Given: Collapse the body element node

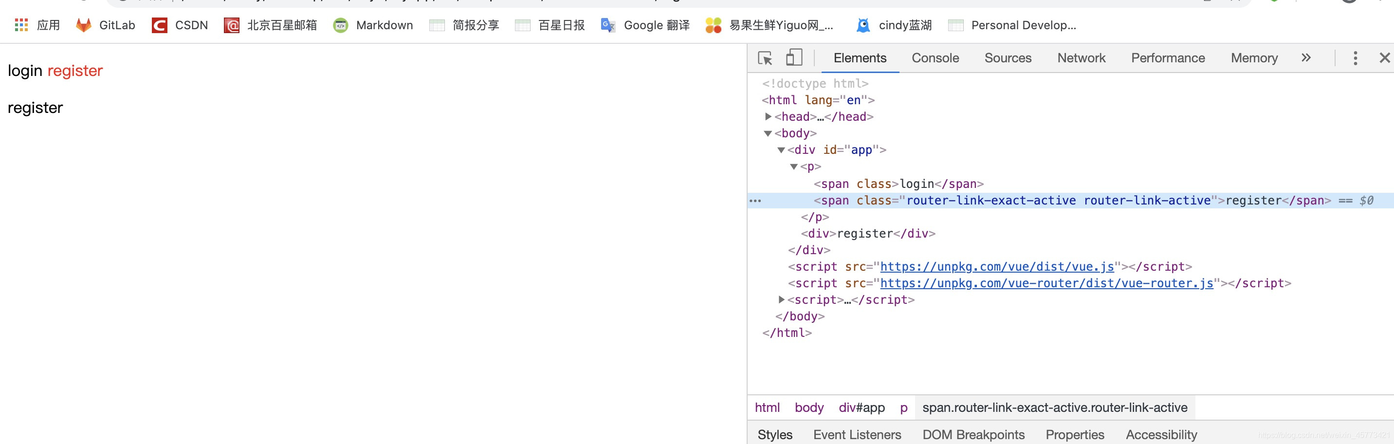Looking at the screenshot, I should point(768,133).
